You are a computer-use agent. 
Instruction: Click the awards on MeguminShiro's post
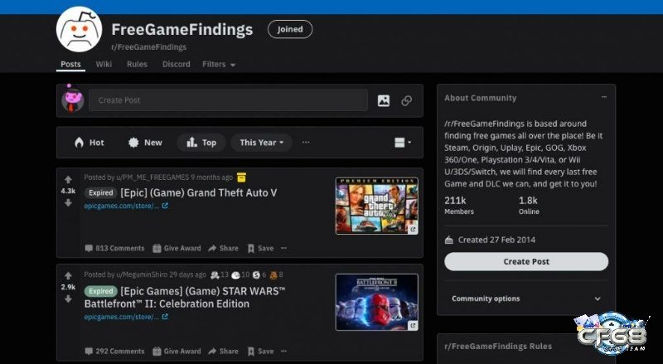[247, 274]
